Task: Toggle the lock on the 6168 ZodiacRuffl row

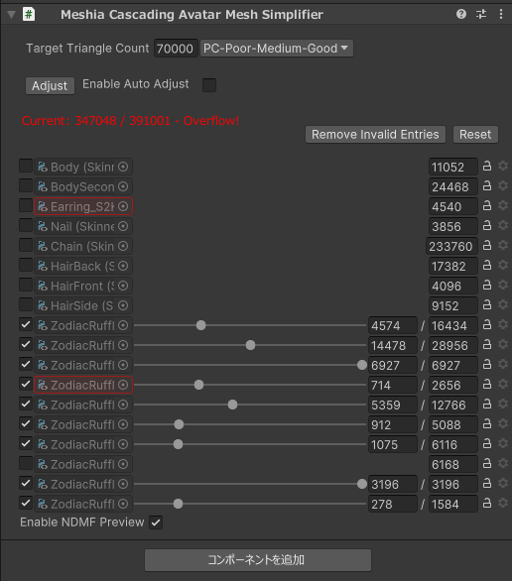Action: click(x=487, y=464)
